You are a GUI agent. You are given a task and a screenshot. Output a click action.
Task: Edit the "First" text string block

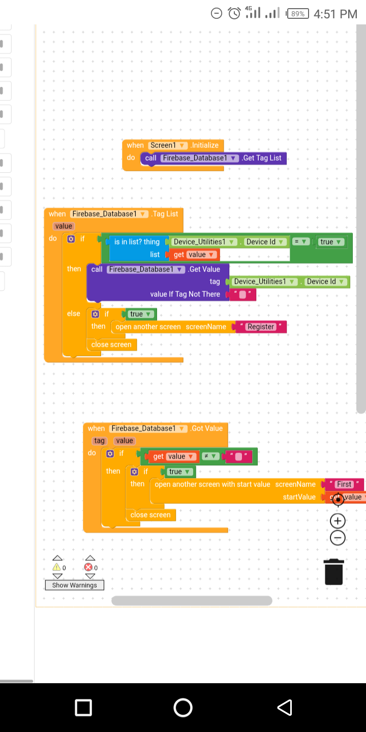[344, 484]
